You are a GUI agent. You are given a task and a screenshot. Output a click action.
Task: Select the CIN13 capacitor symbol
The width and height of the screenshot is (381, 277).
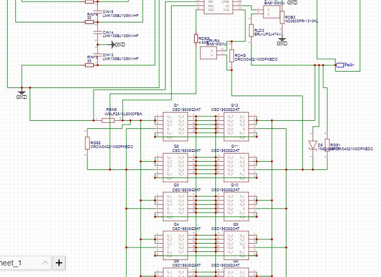coord(98,55)
